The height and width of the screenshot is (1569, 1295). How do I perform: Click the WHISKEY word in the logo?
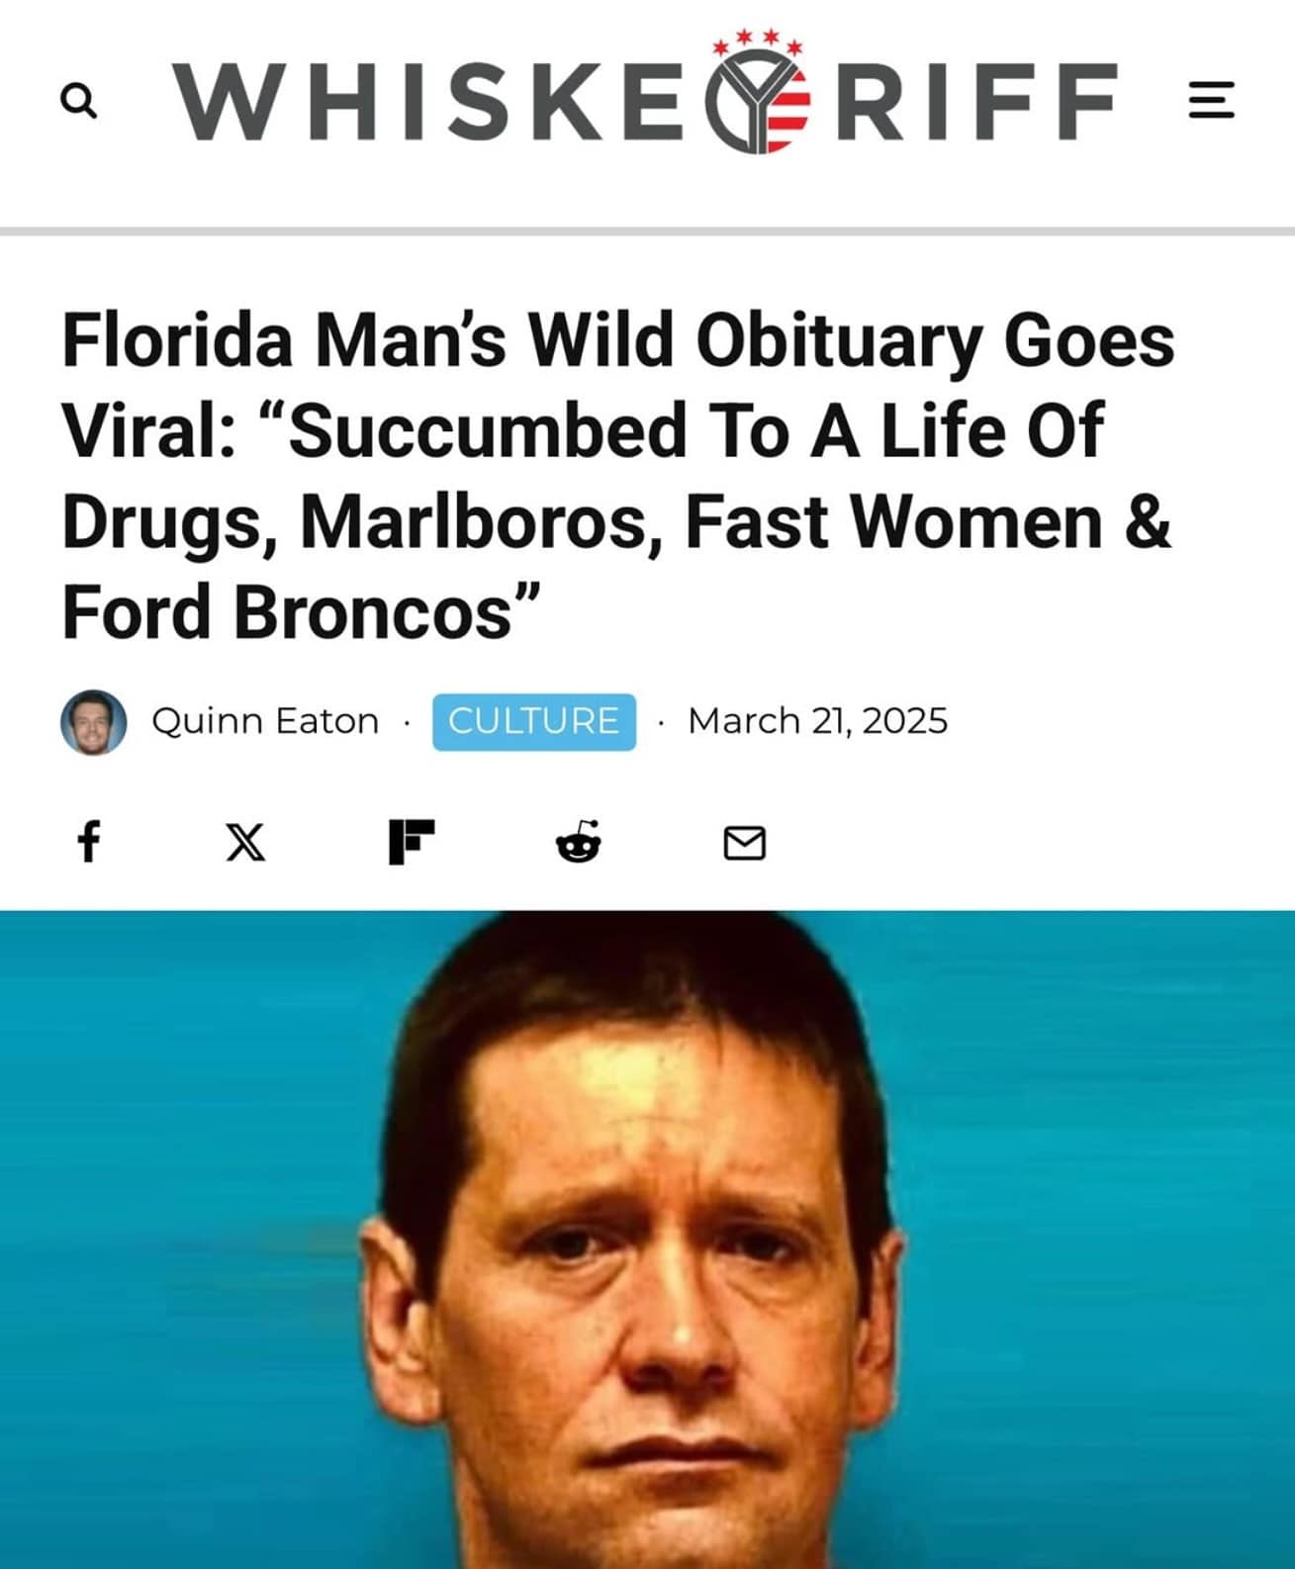pyautogui.click(x=435, y=101)
